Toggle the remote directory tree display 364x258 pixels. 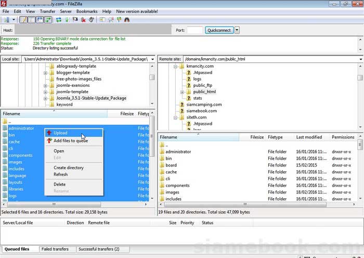point(40,20)
